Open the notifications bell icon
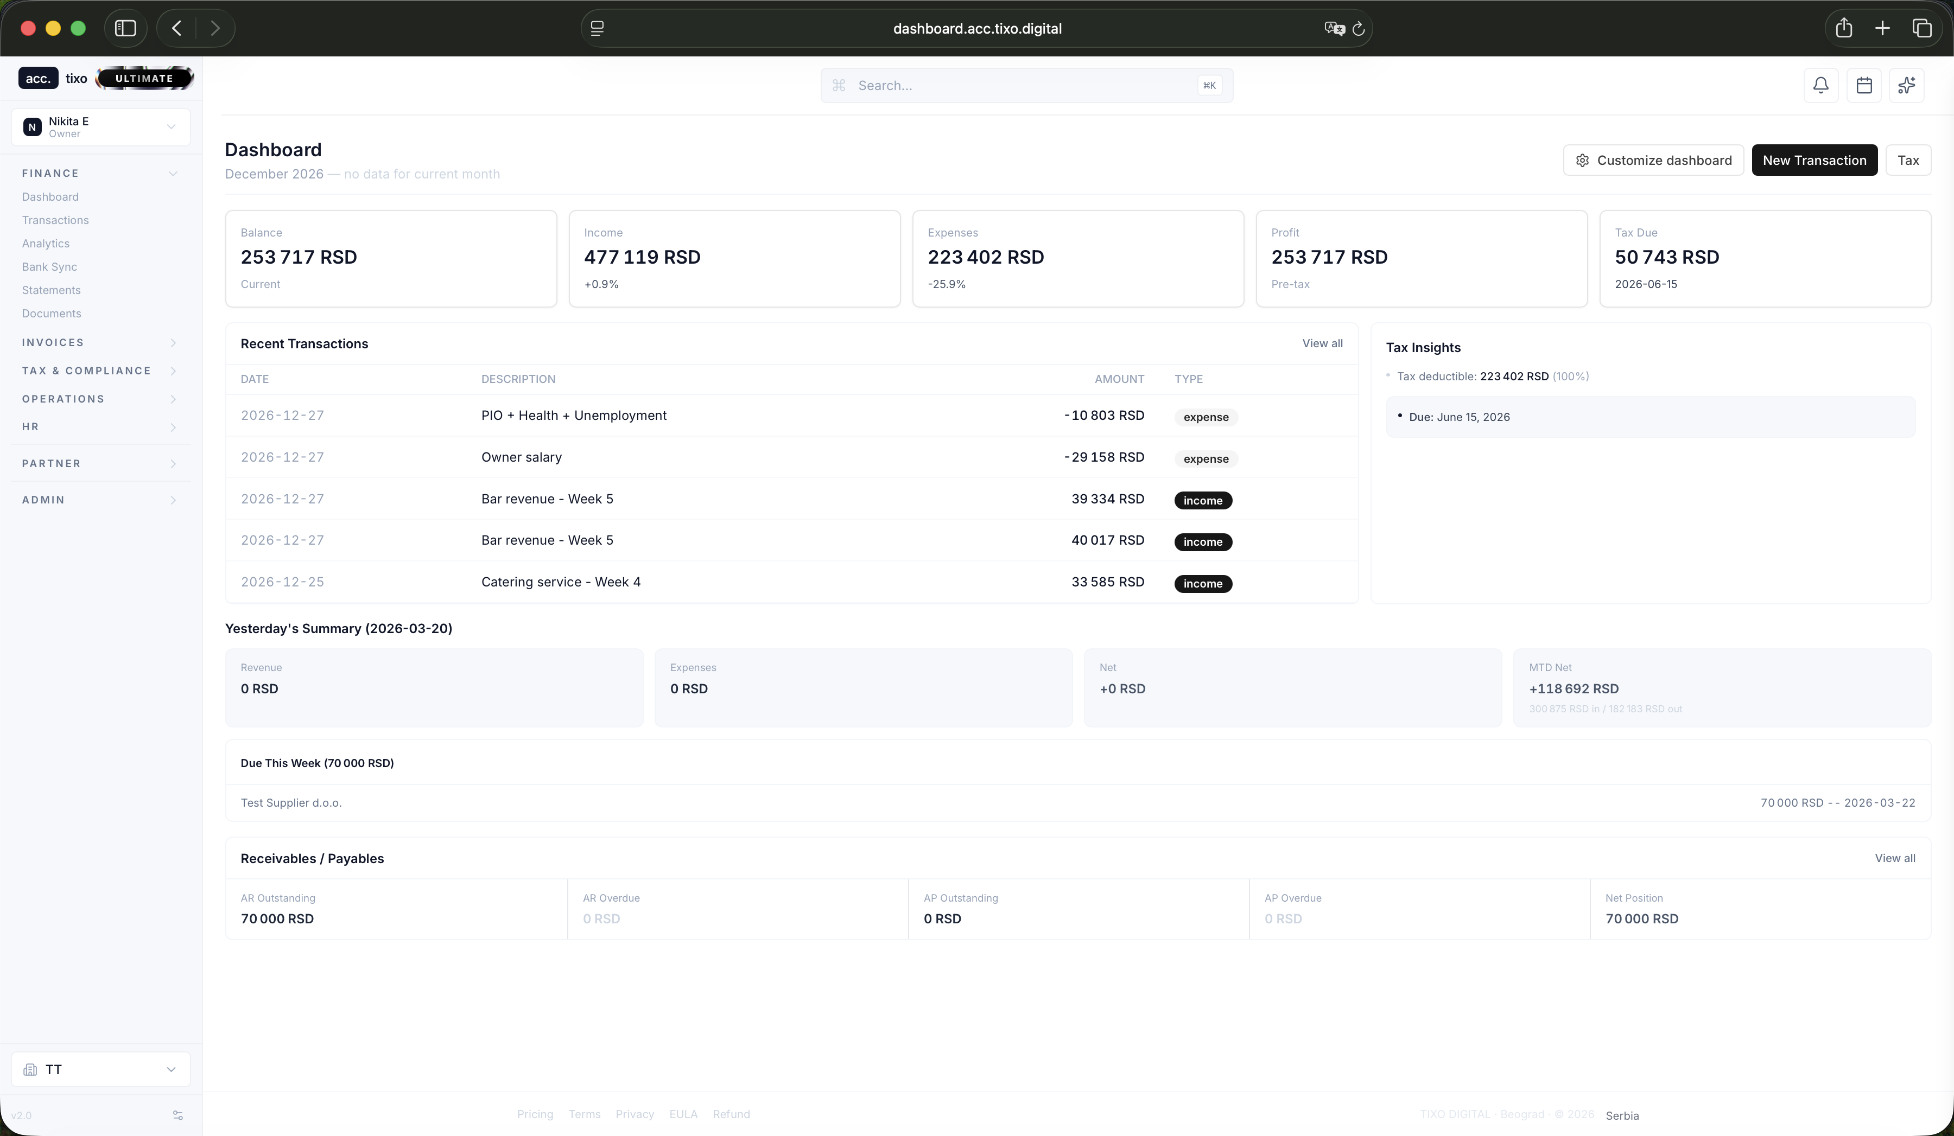This screenshot has height=1136, width=1954. pyautogui.click(x=1820, y=85)
